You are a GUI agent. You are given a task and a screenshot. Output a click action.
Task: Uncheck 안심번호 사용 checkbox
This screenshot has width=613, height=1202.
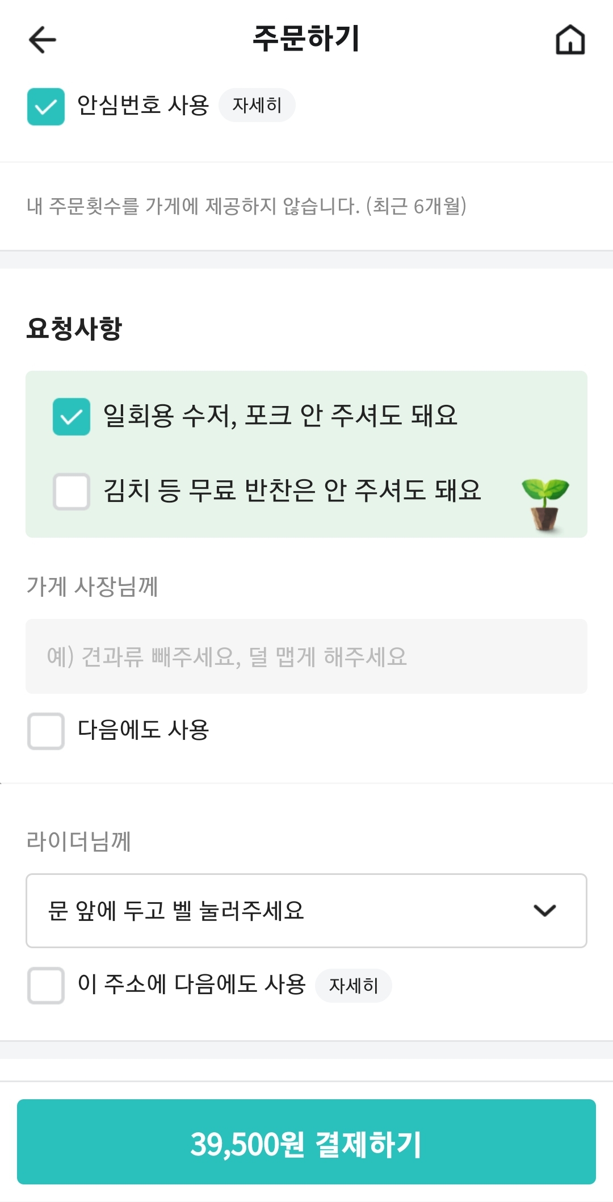pyautogui.click(x=46, y=106)
